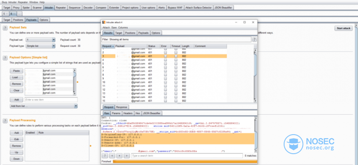Open the Headers view tab

pos(128,113)
